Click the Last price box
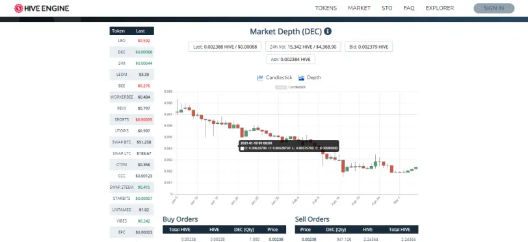The image size is (528, 242). coord(225,47)
